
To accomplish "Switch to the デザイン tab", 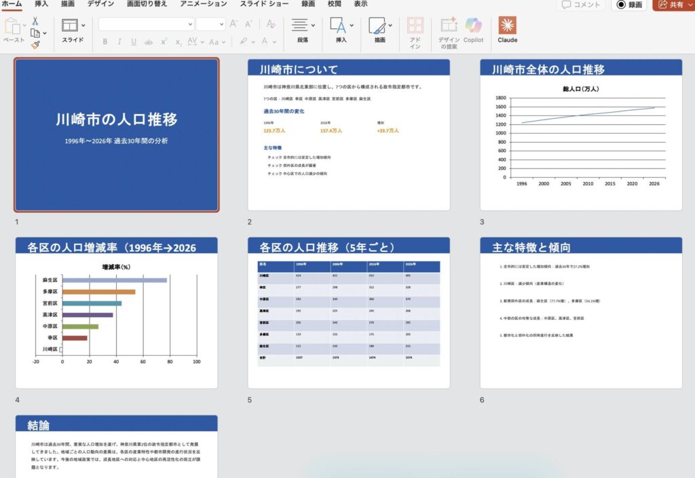I will pyautogui.click(x=100, y=4).
